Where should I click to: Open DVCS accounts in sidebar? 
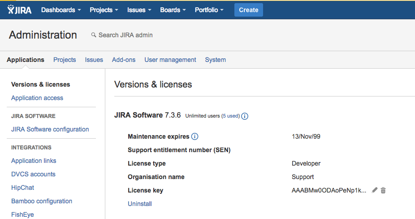point(33,174)
